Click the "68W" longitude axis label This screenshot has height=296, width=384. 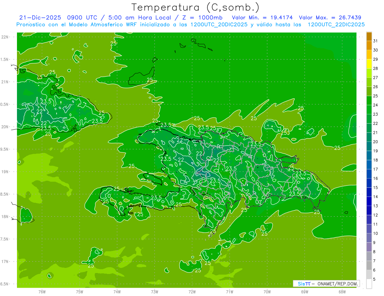click(342, 292)
